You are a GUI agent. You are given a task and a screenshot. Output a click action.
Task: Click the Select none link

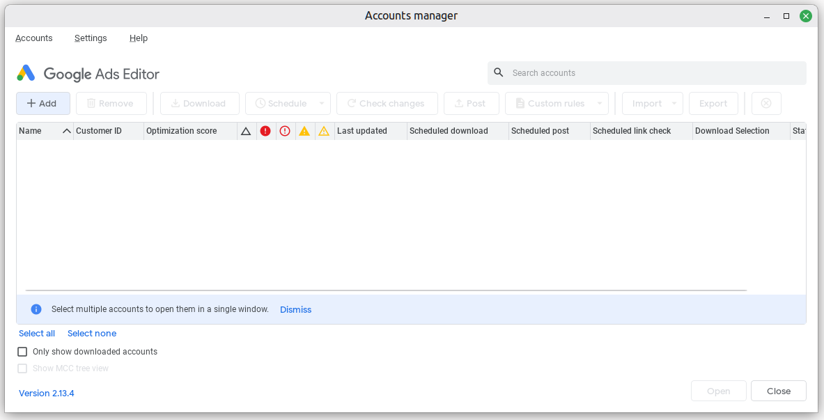92,333
